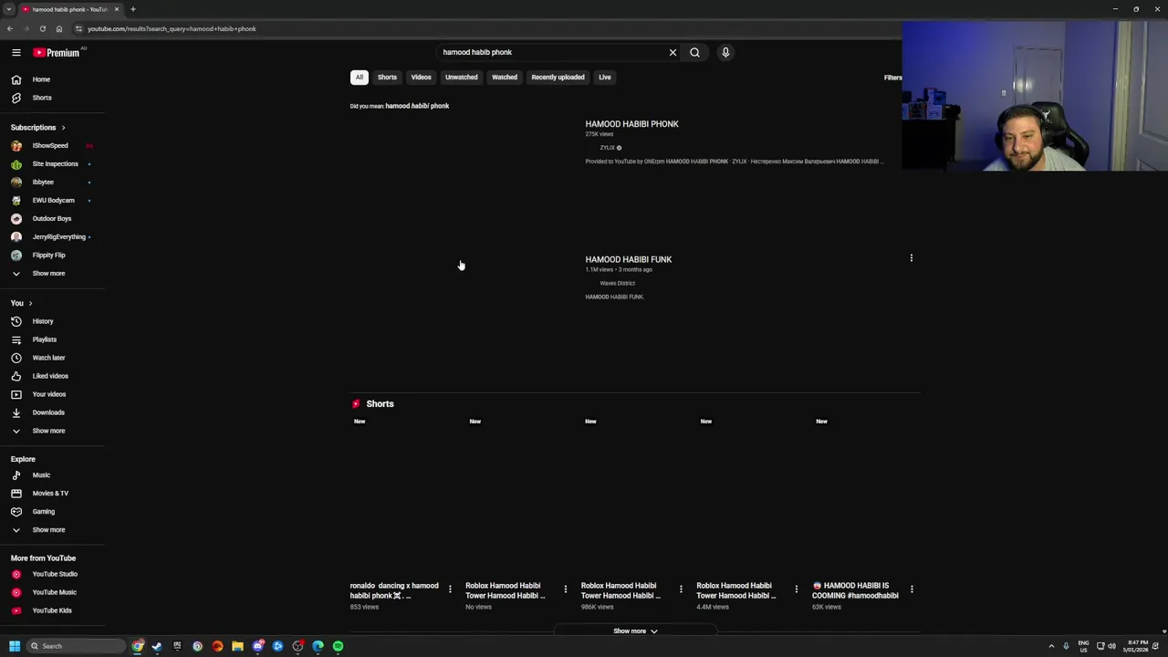
Task: Select Recently uploaded filter chip
Action: click(x=558, y=78)
